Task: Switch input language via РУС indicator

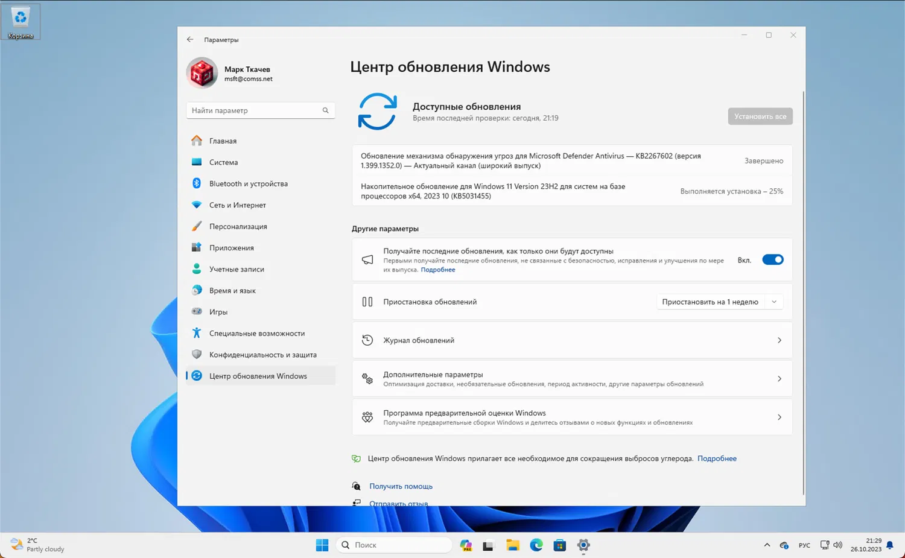Action: [x=804, y=545]
